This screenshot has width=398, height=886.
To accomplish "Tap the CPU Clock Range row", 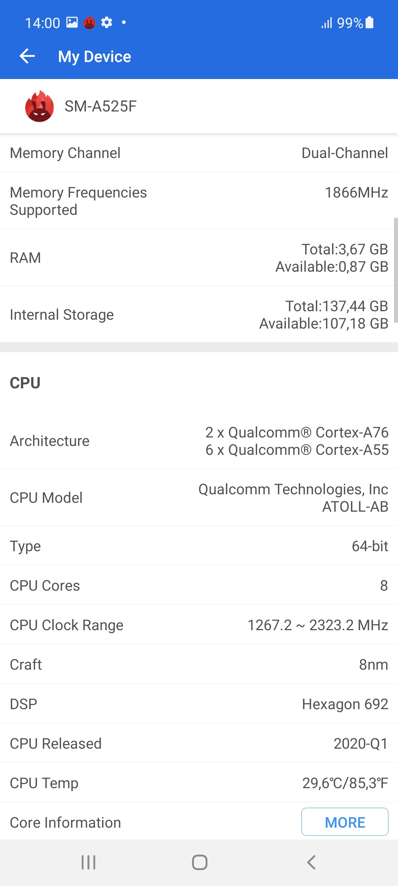I will [199, 625].
